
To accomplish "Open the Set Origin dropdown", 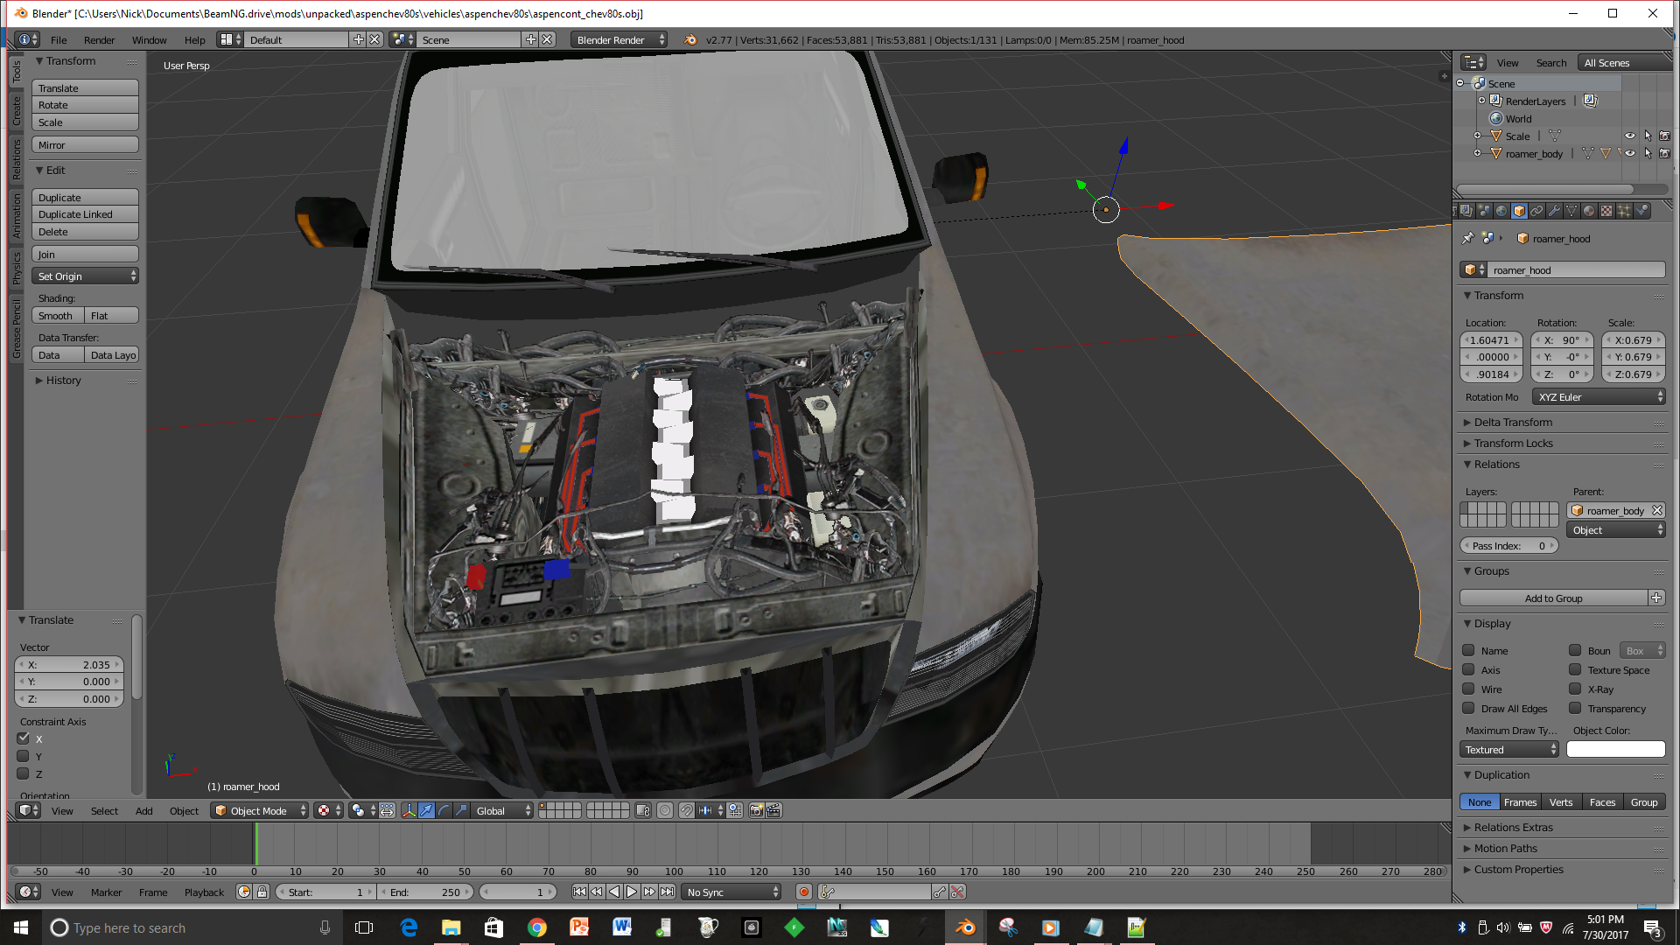I will (x=85, y=276).
